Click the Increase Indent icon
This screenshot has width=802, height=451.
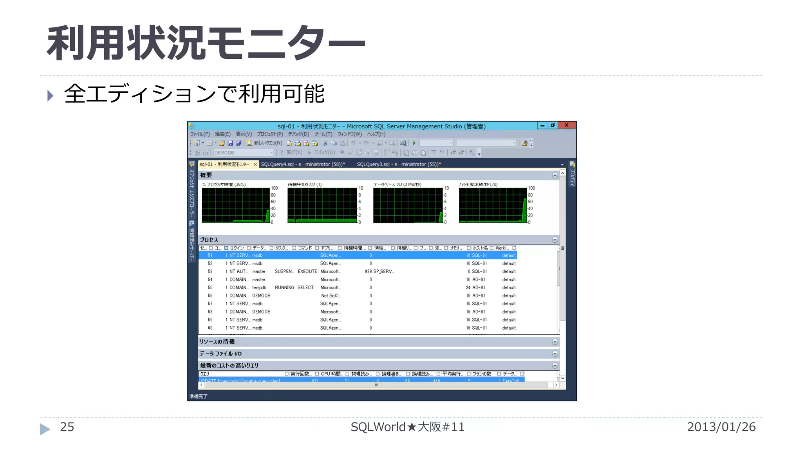[462, 153]
